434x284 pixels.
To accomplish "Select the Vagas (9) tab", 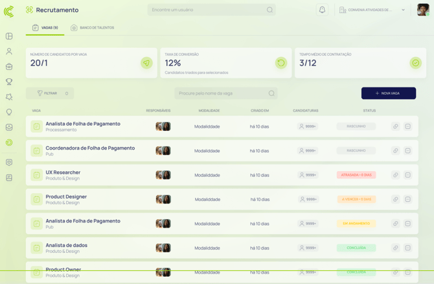I will (x=45, y=28).
